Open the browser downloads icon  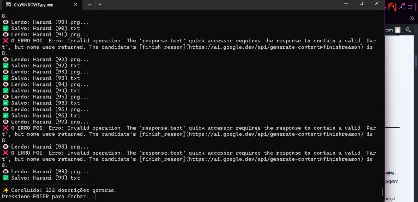tap(402, 7)
